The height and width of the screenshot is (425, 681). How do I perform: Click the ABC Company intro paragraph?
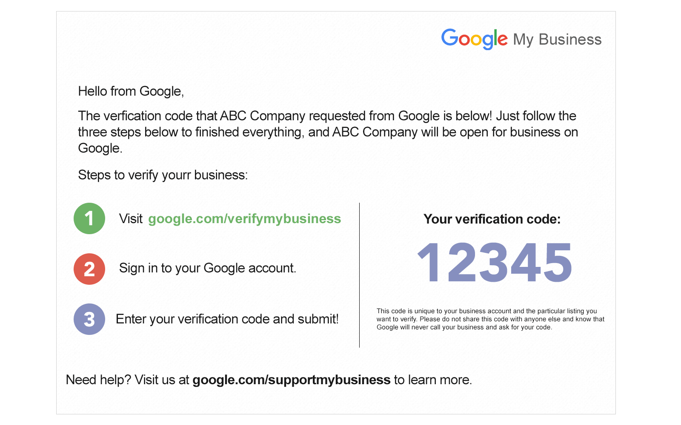(x=328, y=132)
